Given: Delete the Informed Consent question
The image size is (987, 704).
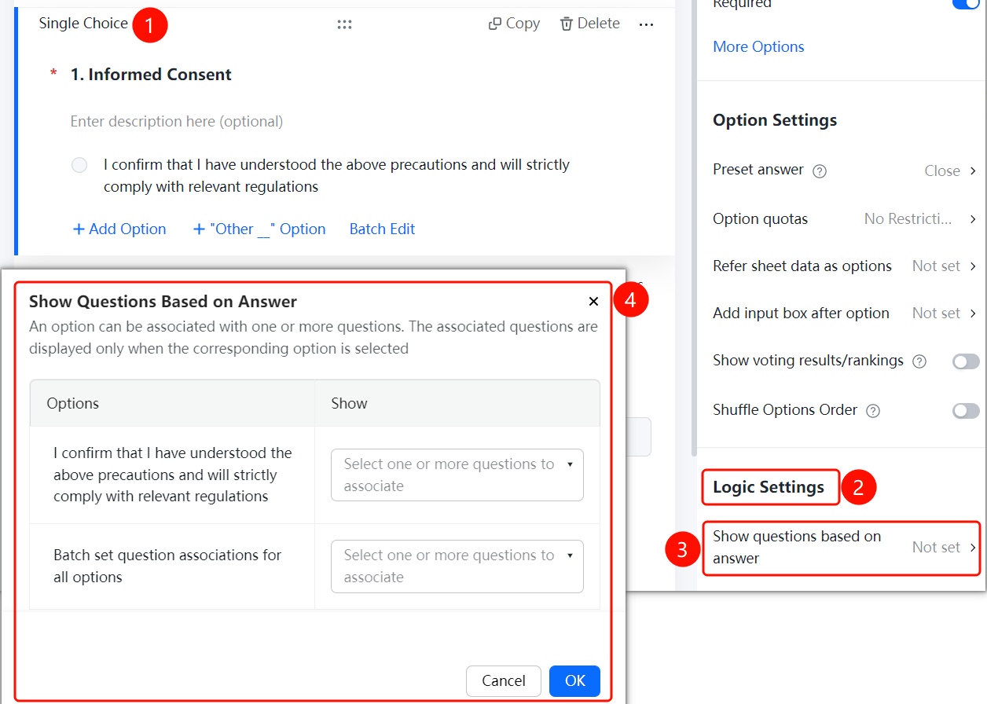Looking at the screenshot, I should click(589, 24).
